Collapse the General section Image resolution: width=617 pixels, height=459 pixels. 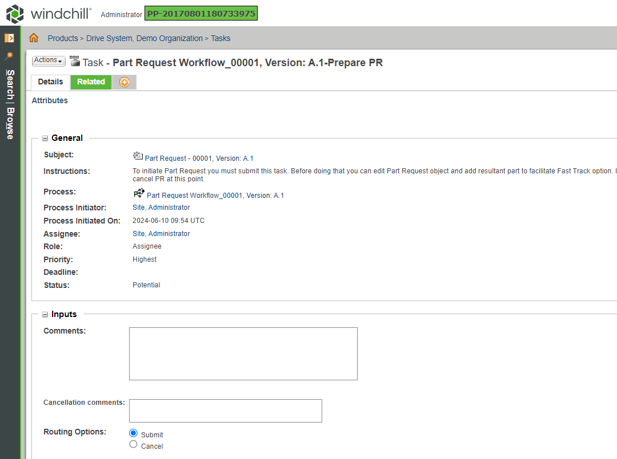point(45,138)
